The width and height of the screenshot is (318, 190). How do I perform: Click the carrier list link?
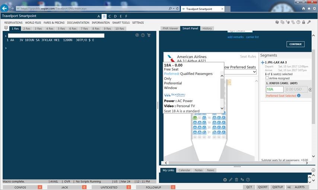pyautogui.click(x=252, y=37)
